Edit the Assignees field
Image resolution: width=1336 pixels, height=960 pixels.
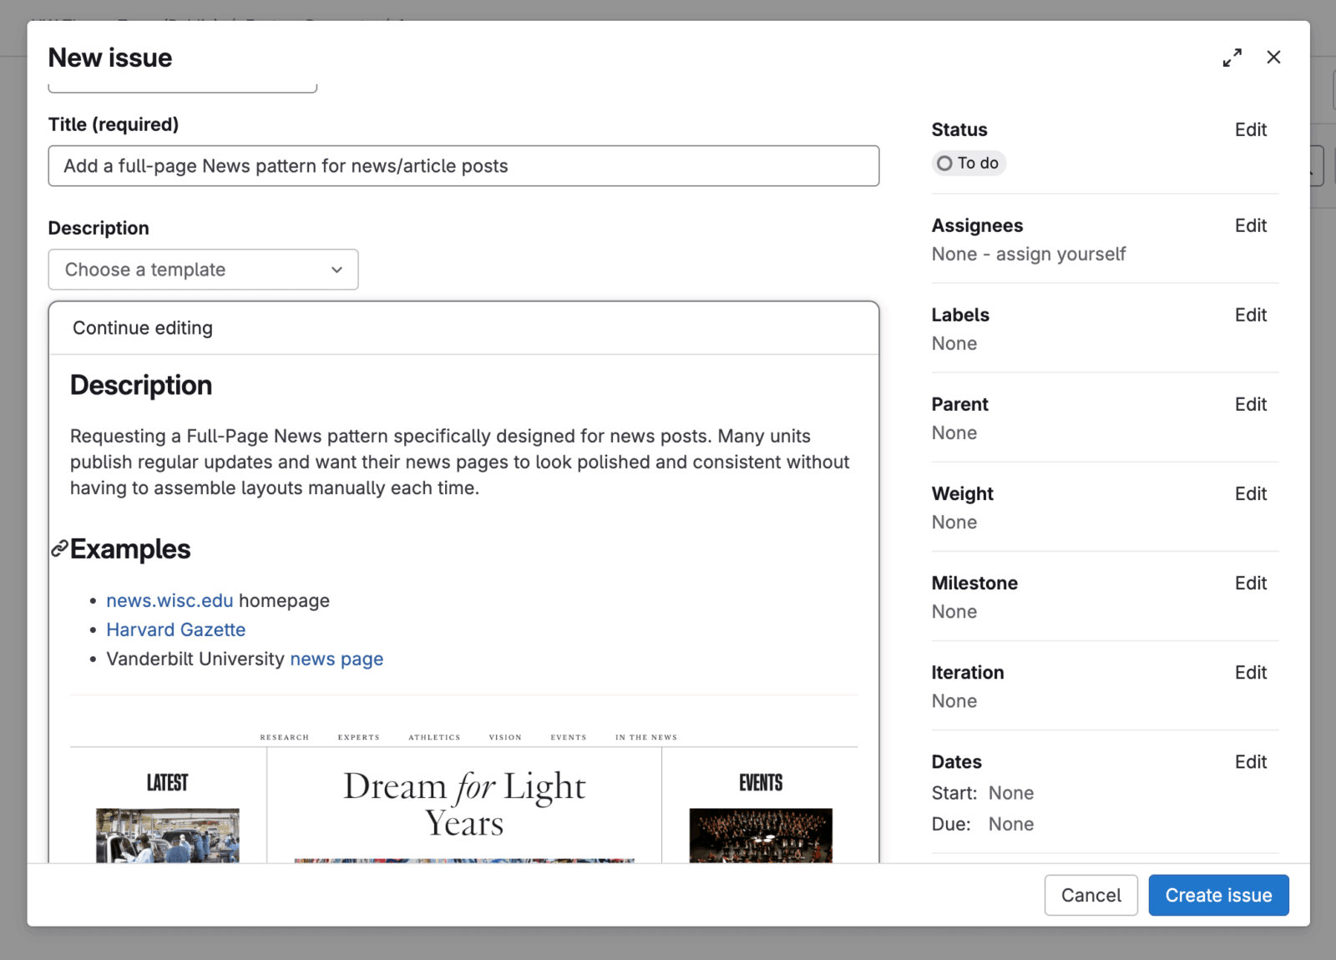1250,225
